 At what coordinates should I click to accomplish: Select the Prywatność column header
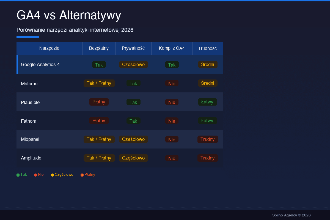133,48
